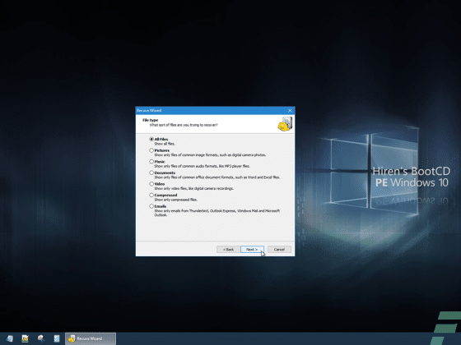Click 'What sort of files' question text
The image size is (461, 345).
184,125
